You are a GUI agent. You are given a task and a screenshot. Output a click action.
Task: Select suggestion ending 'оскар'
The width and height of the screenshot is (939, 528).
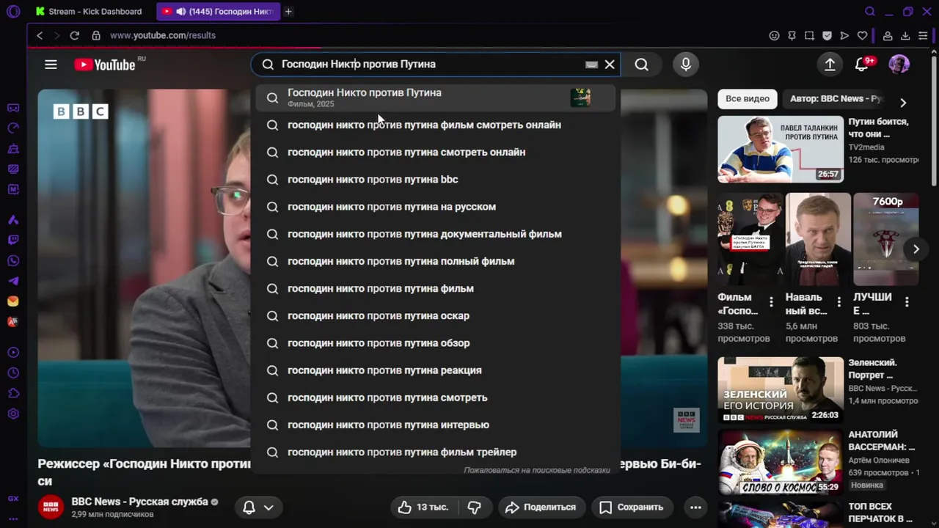[436, 316]
